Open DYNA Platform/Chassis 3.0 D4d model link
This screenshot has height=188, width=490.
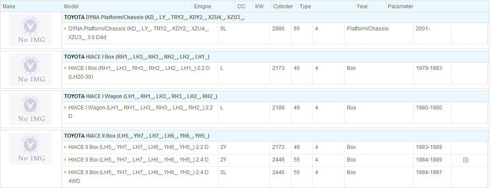click(x=138, y=33)
